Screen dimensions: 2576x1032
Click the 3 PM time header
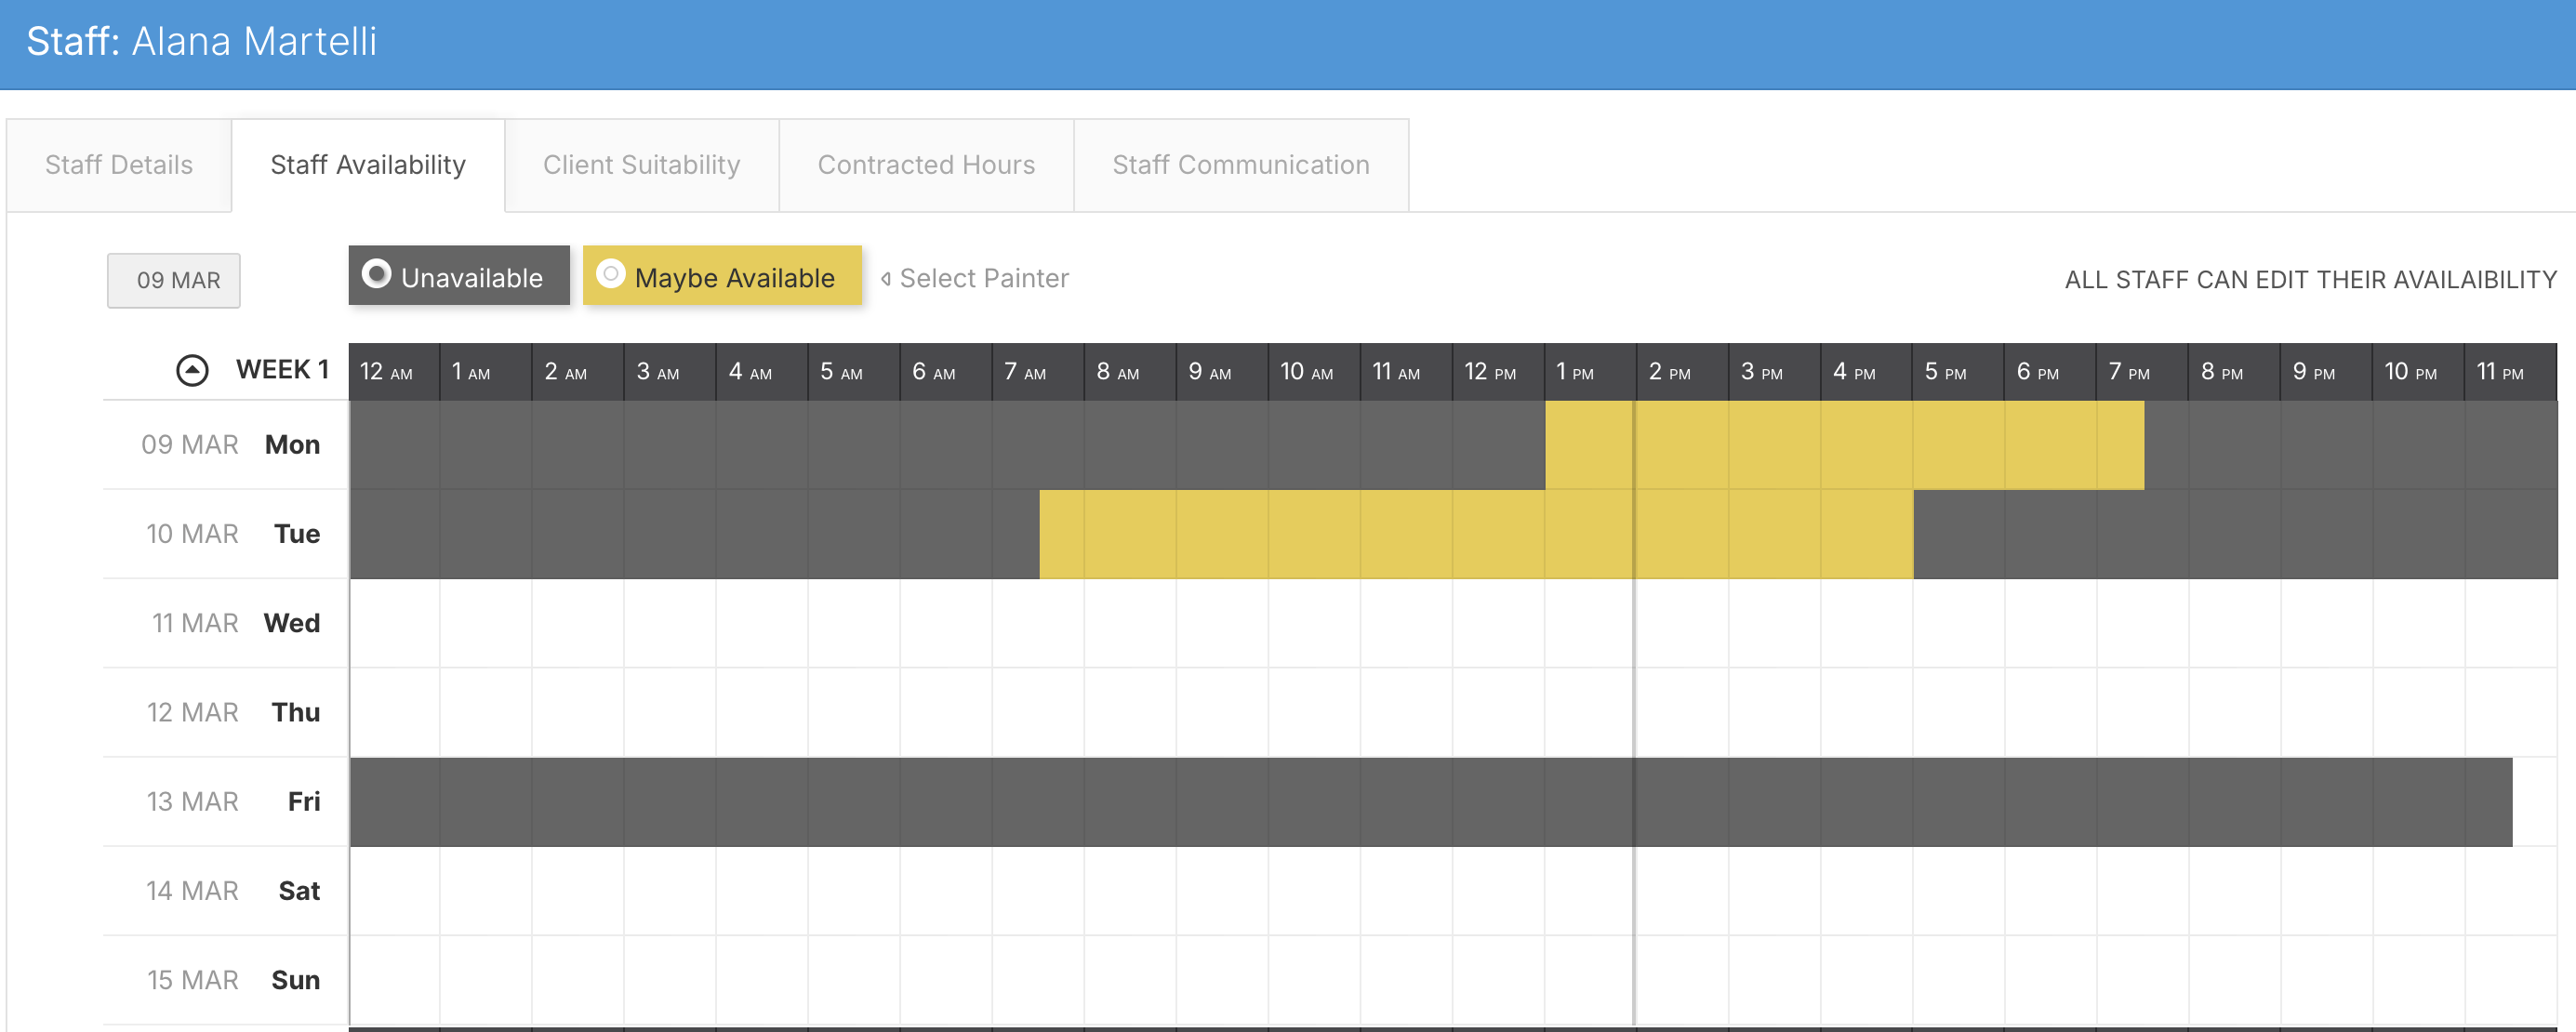1774,372
